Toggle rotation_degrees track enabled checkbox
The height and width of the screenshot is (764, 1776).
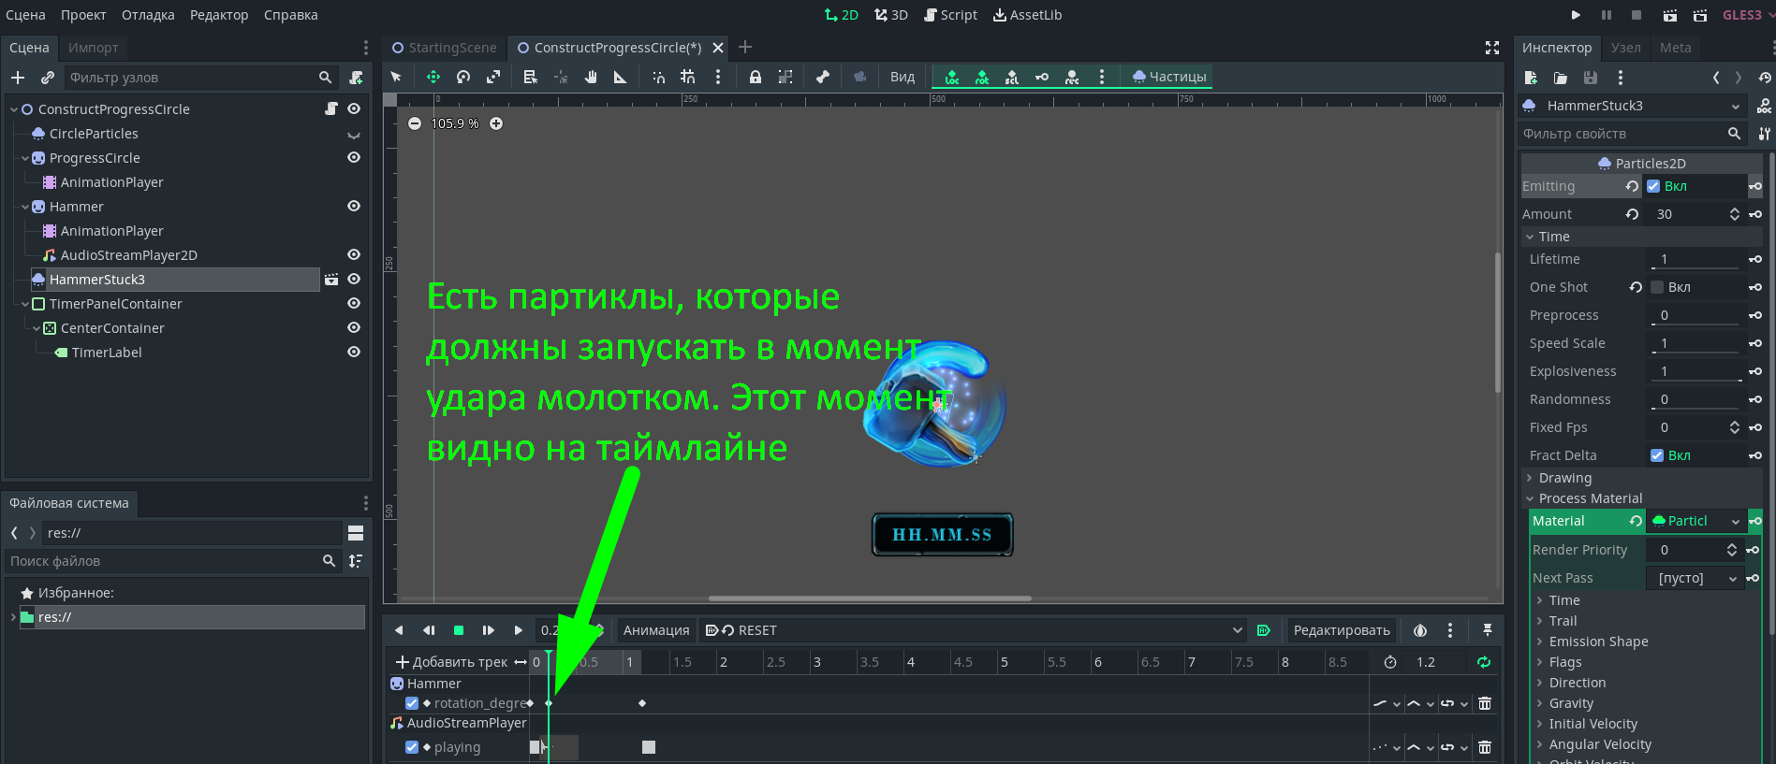(x=412, y=703)
